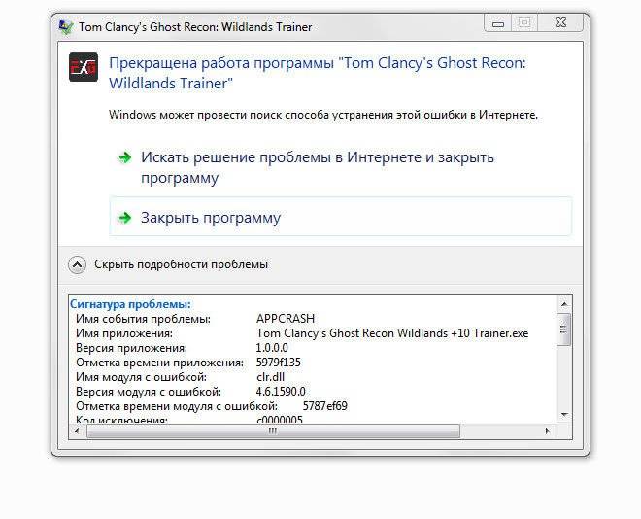Viewport: 641px width, 519px height.
Task: Click Отметка времени модуля с ошибкой label
Action: tap(177, 406)
